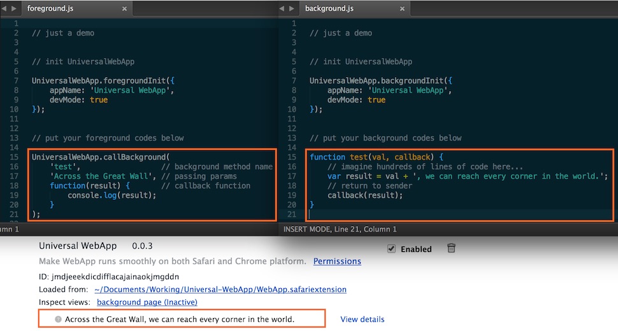
Task: Switch to the foreground.js tab
Action: (x=76, y=8)
